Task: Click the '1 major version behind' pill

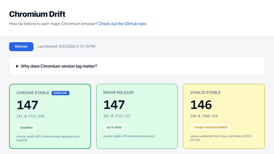Action: coord(210,127)
